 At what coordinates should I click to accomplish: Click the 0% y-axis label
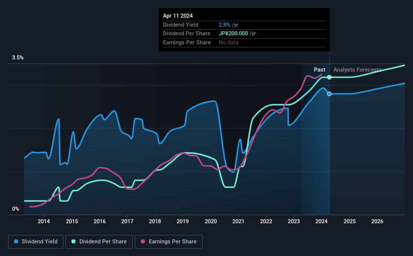click(16, 209)
